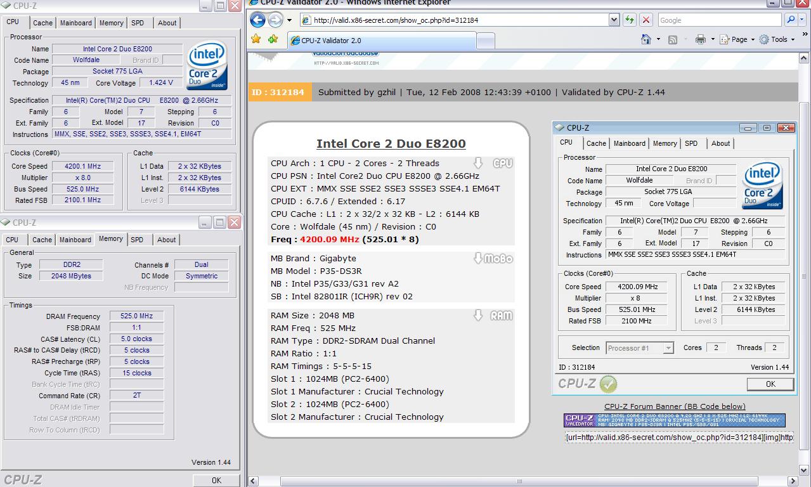Open a new tab in Internet Explorer
This screenshot has width=811, height=487.
485,41
